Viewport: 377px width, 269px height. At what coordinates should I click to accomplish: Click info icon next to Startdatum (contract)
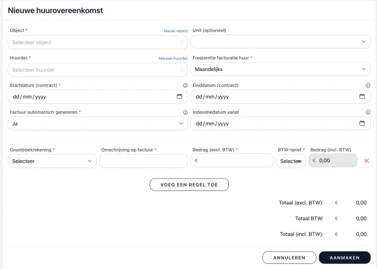point(185,85)
